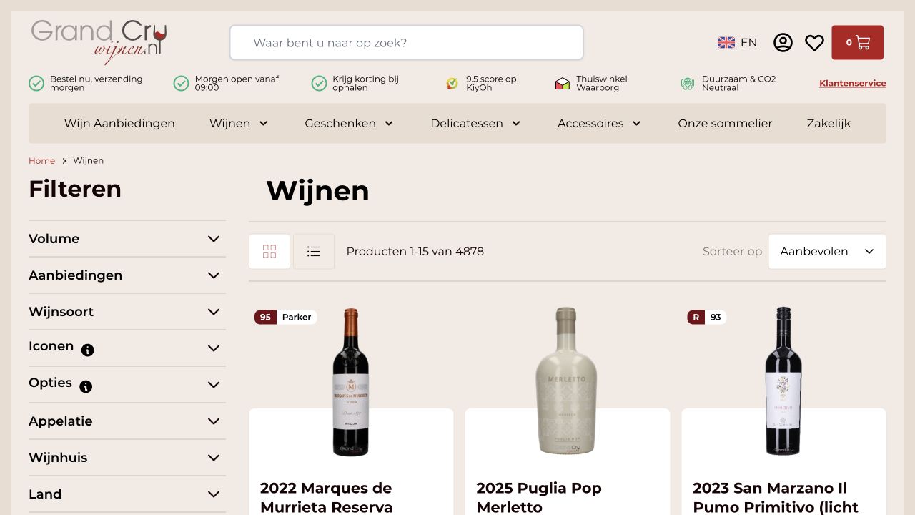The width and height of the screenshot is (915, 515).
Task: Expand the Iconen filter chevron
Action: pos(214,348)
